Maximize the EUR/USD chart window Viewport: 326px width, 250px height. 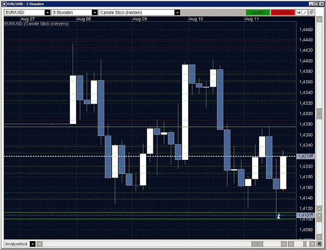point(316,4)
